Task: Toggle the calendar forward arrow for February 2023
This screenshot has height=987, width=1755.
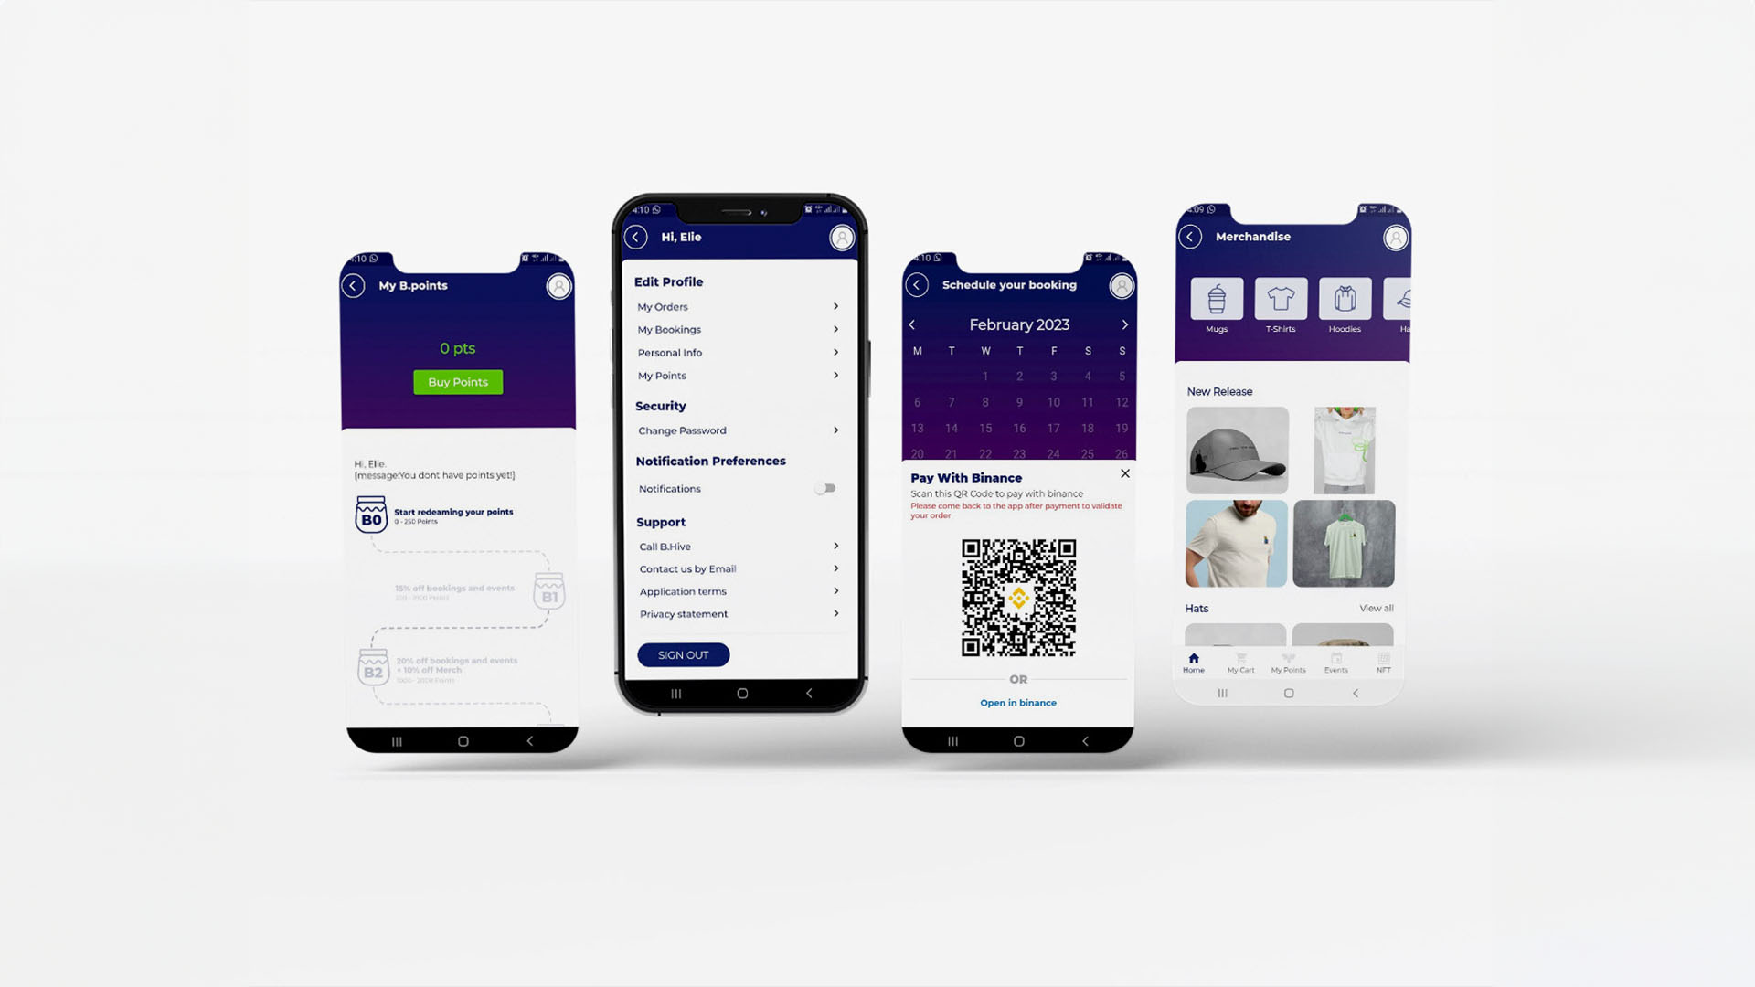Action: coord(1123,324)
